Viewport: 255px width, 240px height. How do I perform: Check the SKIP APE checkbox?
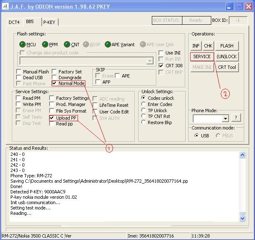pyautogui.click(x=117, y=76)
